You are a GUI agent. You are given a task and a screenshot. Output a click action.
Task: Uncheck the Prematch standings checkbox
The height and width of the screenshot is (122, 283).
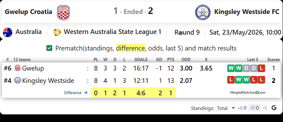click(49, 48)
